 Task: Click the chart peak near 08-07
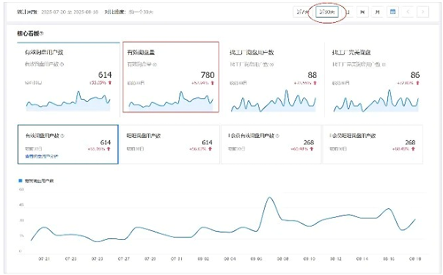pyautogui.click(x=269, y=197)
